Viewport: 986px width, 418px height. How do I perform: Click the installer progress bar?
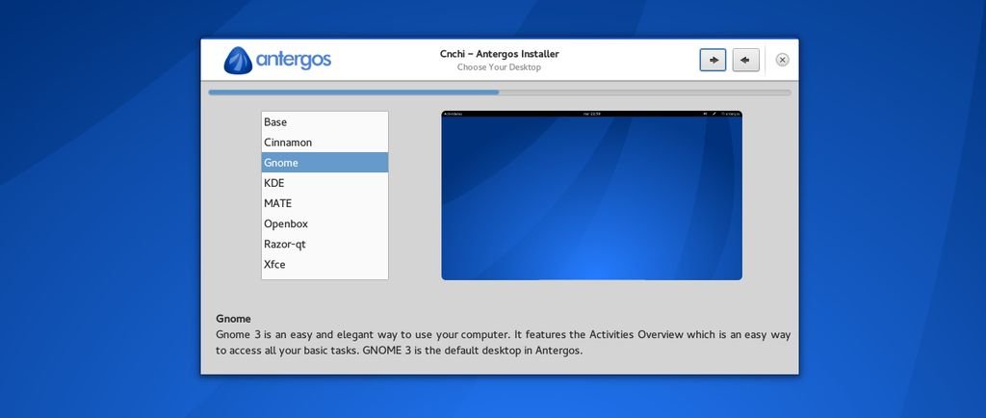pos(500,92)
